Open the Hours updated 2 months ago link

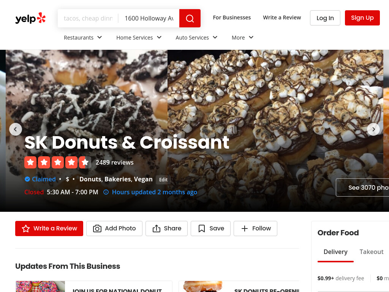point(155,192)
